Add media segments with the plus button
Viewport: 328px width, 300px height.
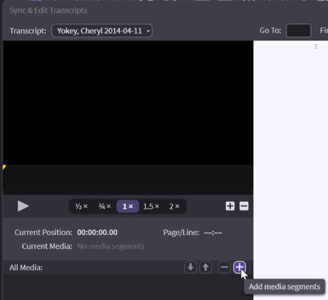pyautogui.click(x=239, y=267)
